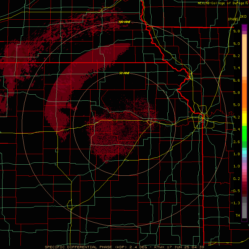Click the DKD label above the color scale

[x=243, y=17]
